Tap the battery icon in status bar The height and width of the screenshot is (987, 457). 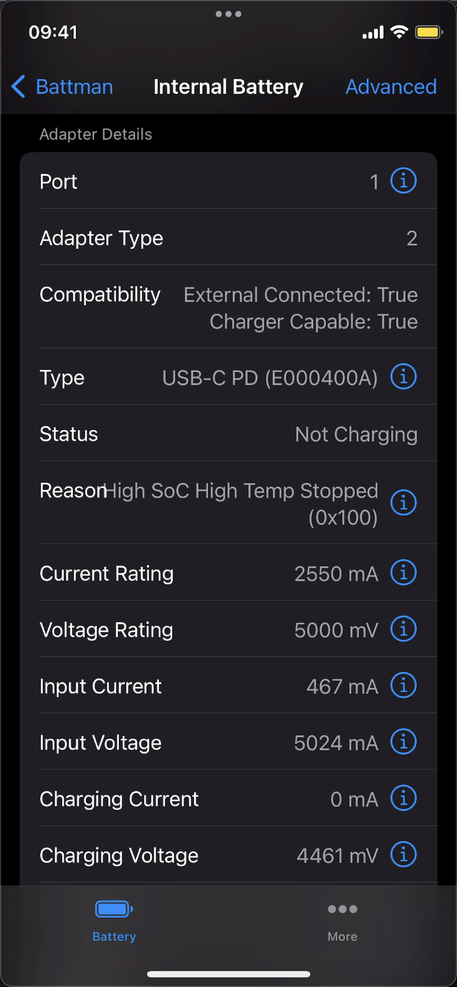[428, 32]
